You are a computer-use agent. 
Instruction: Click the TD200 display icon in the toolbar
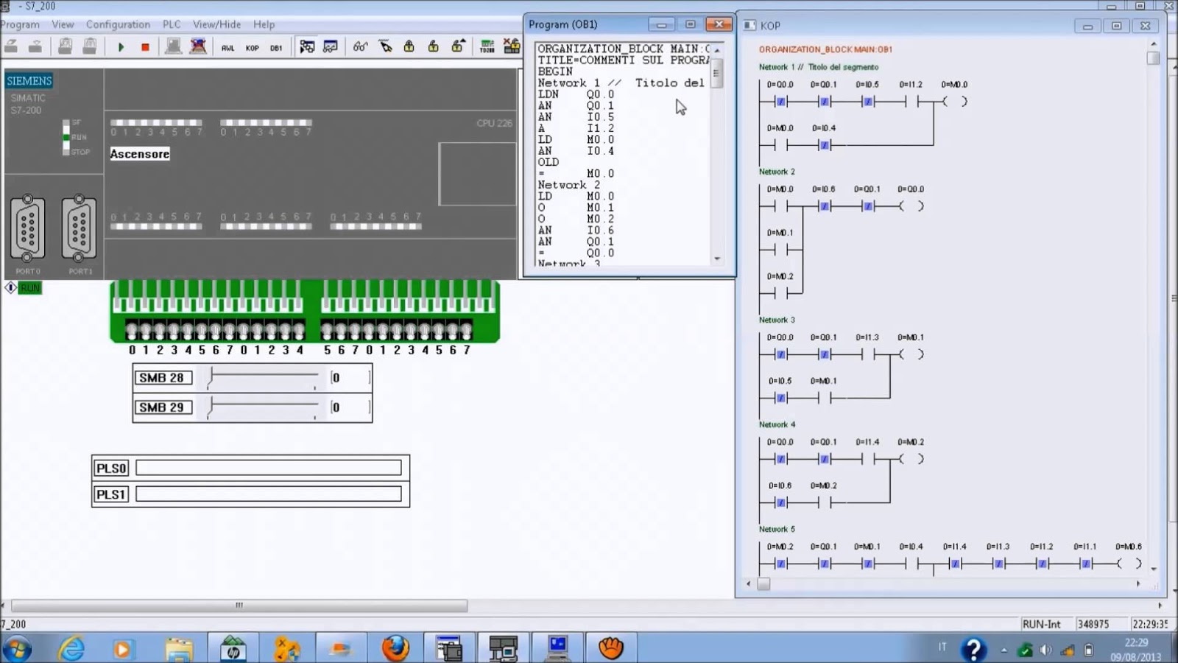(x=486, y=46)
